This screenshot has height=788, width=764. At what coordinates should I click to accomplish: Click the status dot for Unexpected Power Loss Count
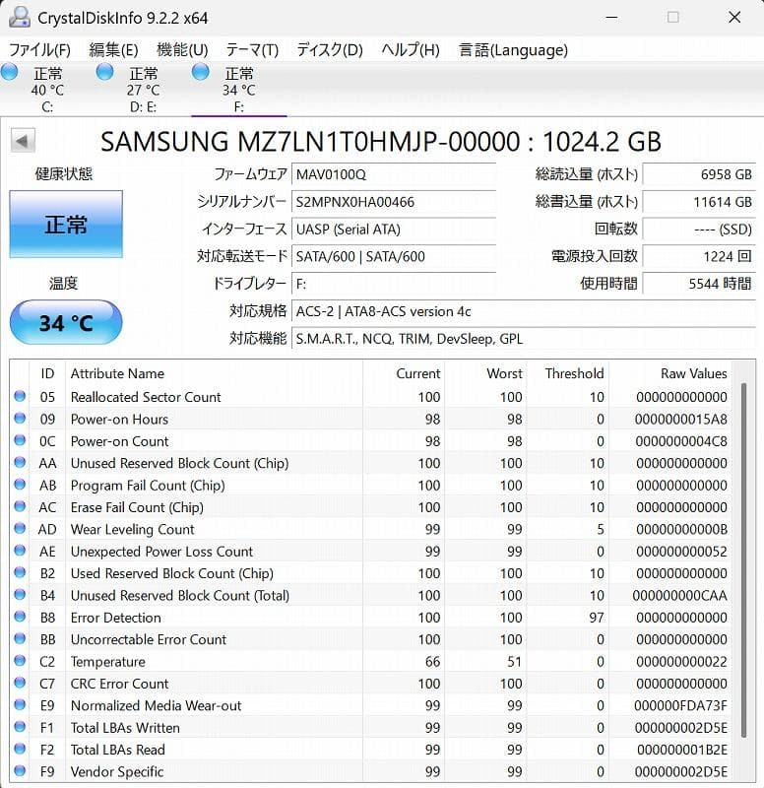[x=20, y=551]
